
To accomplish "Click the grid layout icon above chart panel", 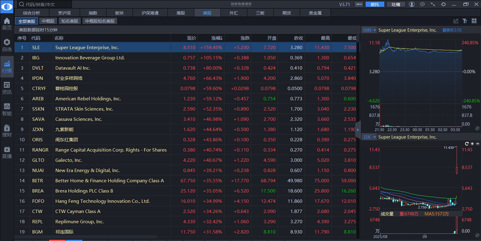I will point(474,21).
